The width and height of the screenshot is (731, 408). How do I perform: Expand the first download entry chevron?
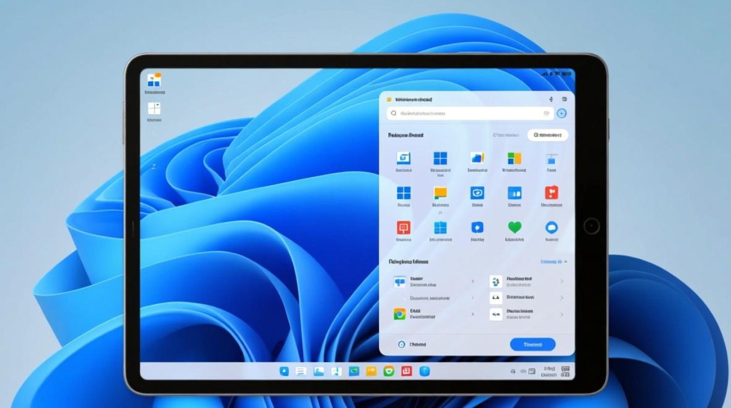[x=473, y=281]
